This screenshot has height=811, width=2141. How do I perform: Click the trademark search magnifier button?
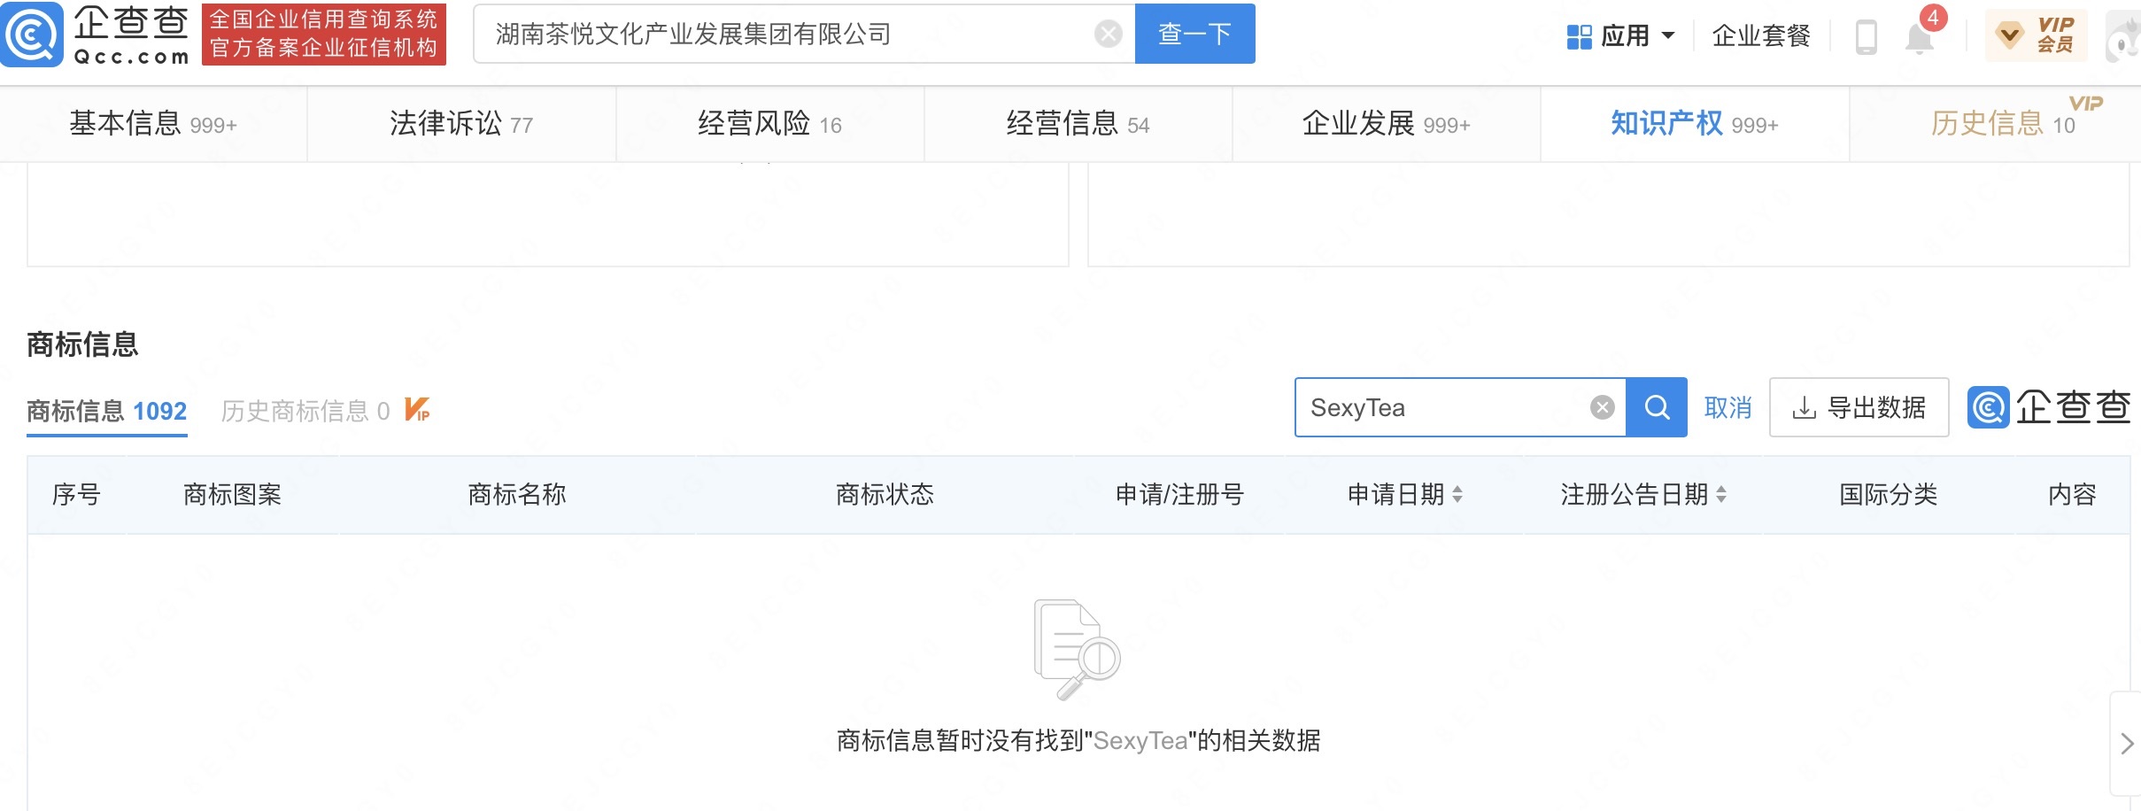coord(1657,407)
